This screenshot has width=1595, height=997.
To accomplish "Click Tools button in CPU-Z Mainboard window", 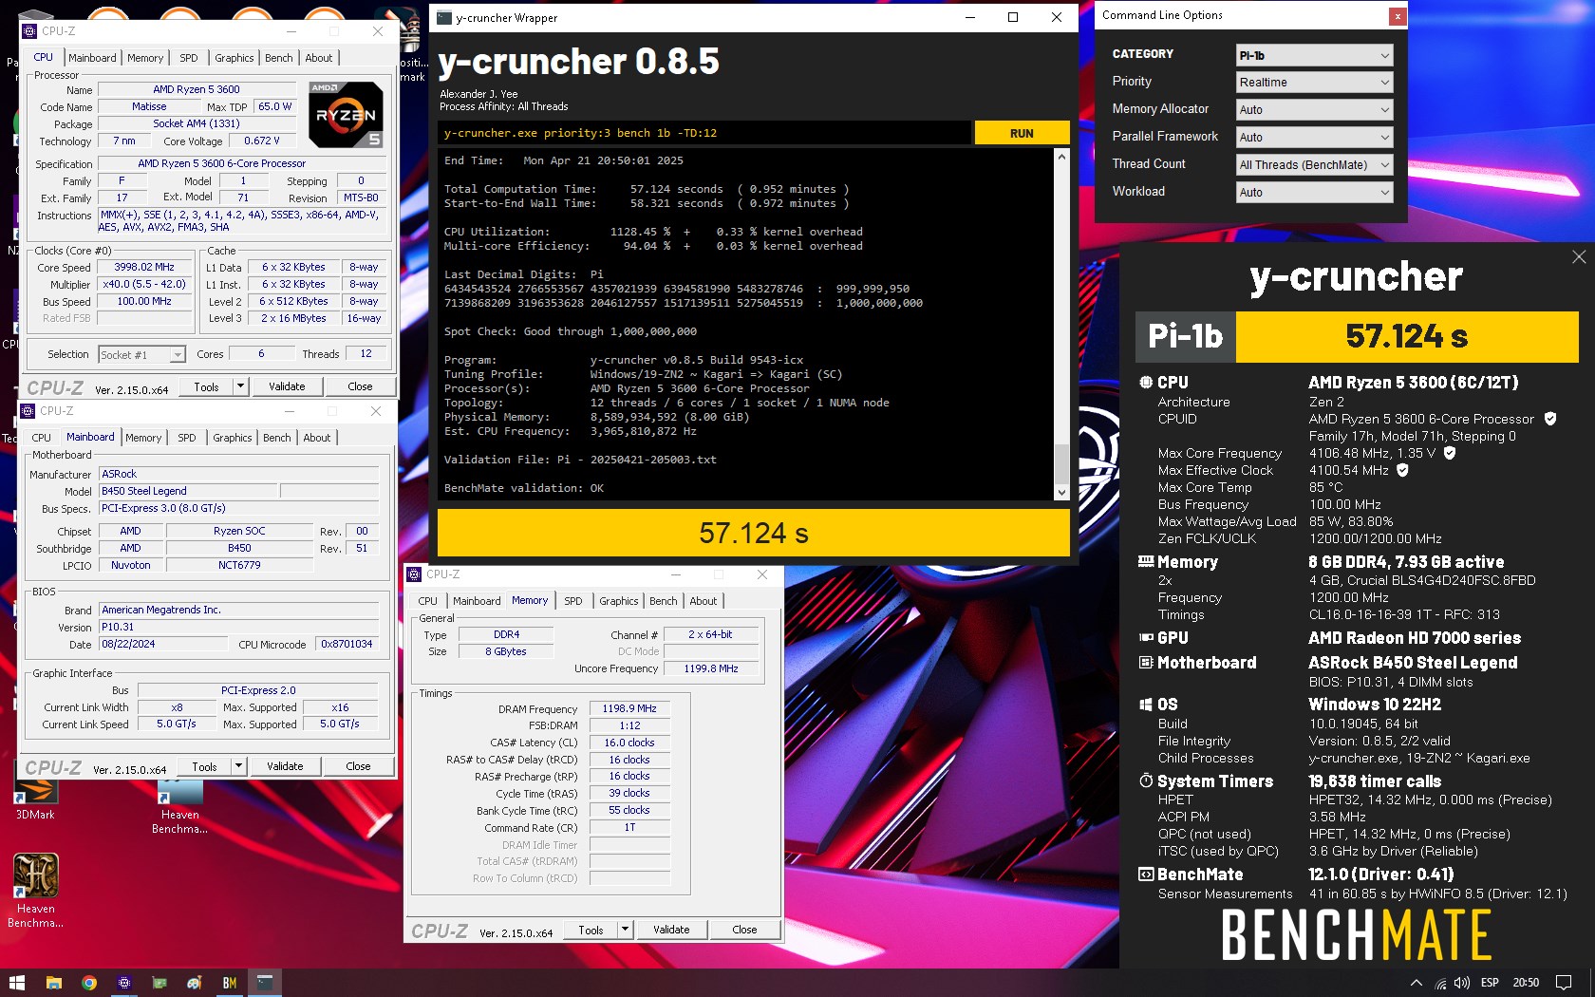I will (x=204, y=766).
